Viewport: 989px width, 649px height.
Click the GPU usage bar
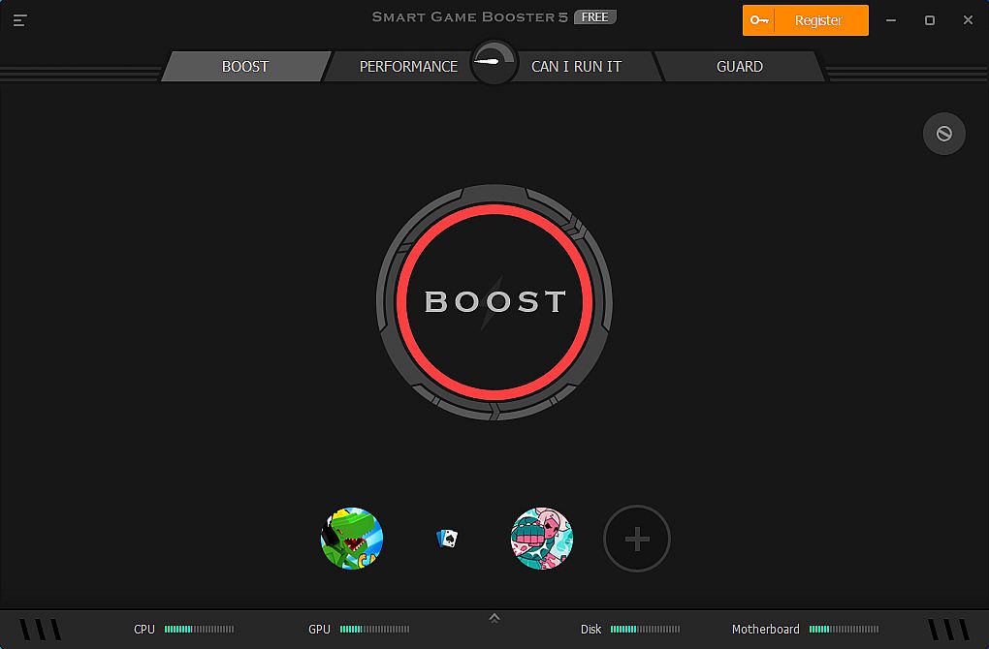(374, 629)
